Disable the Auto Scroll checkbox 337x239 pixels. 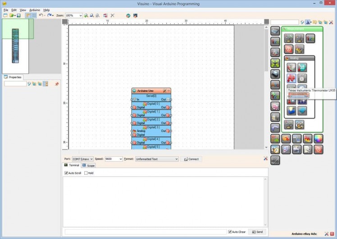click(67, 173)
